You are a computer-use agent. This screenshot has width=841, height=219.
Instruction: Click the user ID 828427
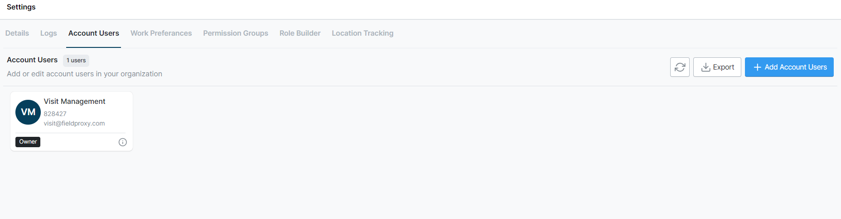tap(55, 114)
